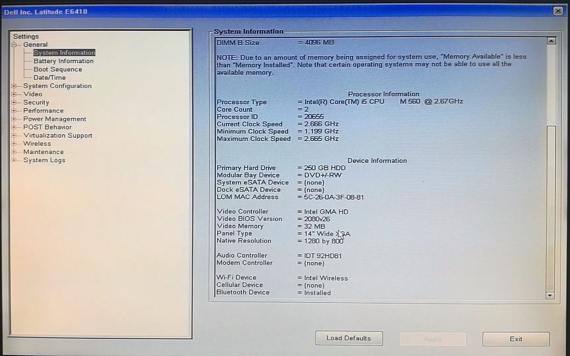
Task: Click the Modem Controller value
Action: 314,263
